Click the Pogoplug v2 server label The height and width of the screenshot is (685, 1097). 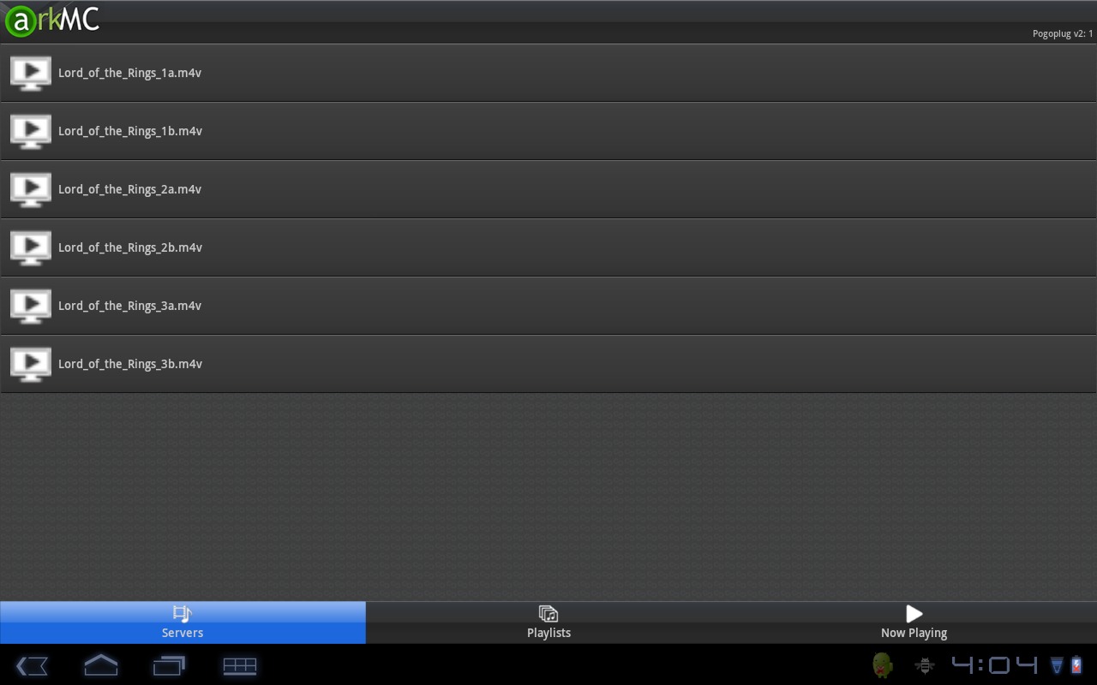pyautogui.click(x=1063, y=34)
